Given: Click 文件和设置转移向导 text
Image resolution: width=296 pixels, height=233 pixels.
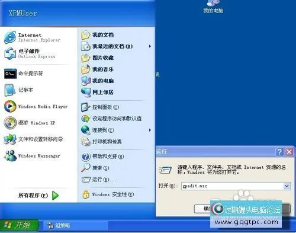Looking at the screenshot, I should point(40,139).
